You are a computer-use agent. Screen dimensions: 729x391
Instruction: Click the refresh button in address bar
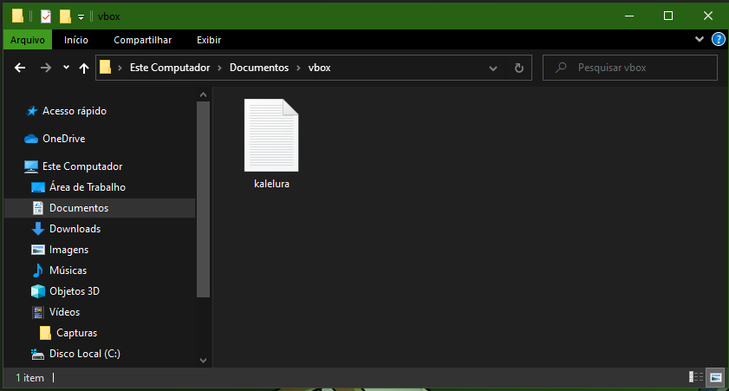pyautogui.click(x=518, y=68)
